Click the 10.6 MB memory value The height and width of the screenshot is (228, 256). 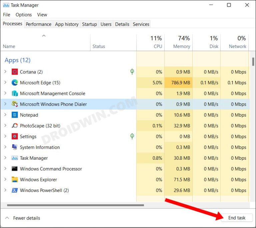coord(182,115)
